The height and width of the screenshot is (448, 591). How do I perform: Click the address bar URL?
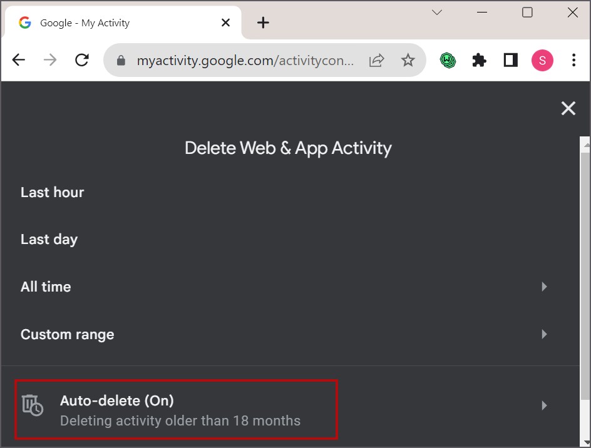(x=245, y=60)
